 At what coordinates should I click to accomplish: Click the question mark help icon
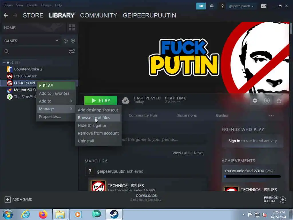[222, 6]
